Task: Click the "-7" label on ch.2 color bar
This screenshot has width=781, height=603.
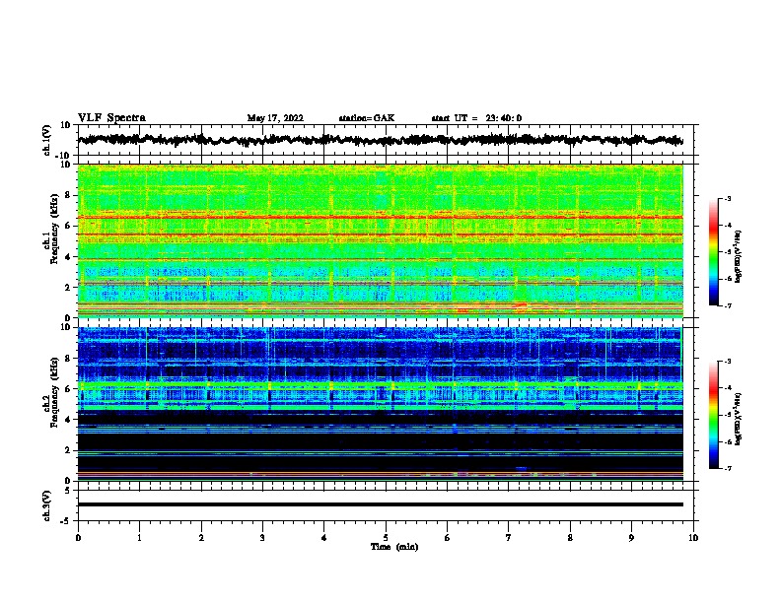Action: coord(728,469)
